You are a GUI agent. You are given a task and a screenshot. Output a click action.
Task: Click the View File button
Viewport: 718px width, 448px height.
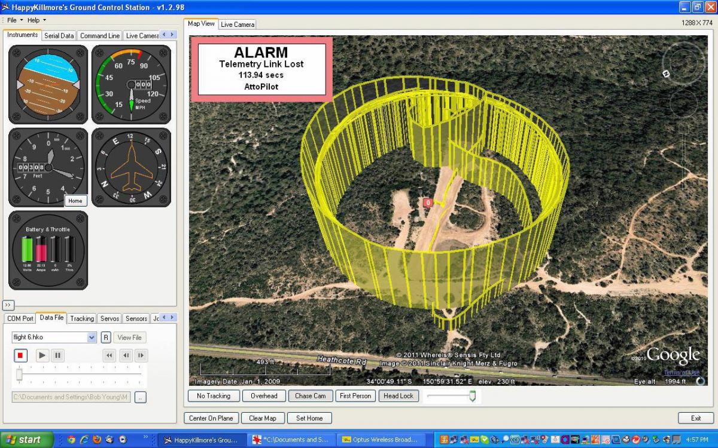point(129,337)
